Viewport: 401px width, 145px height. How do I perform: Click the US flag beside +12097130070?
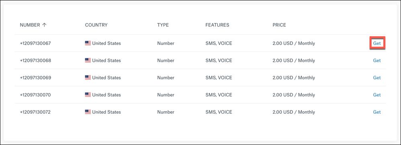88,95
